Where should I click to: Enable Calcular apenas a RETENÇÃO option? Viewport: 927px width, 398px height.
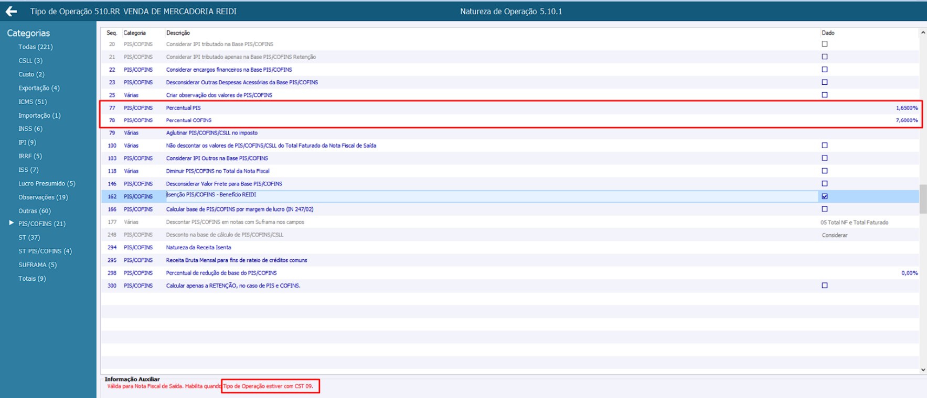pyautogui.click(x=825, y=285)
